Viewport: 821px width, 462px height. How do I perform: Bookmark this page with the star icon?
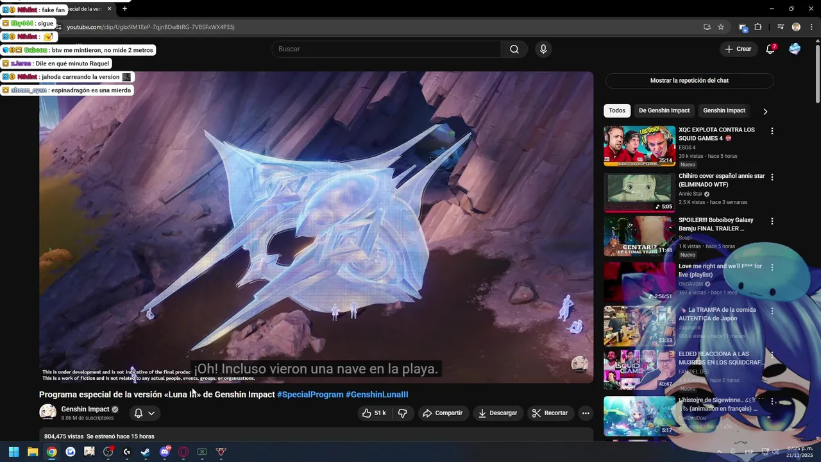pos(721,27)
